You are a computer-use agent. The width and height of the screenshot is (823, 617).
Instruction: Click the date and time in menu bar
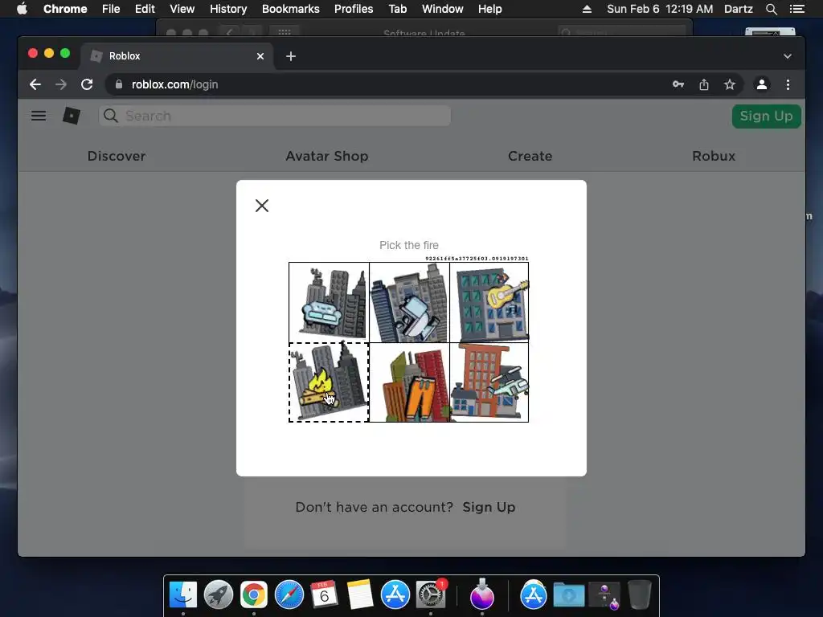(660, 9)
